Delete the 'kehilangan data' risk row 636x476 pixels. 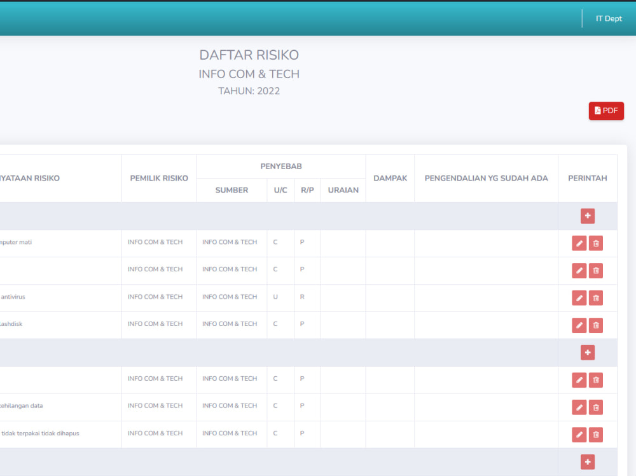(x=596, y=407)
